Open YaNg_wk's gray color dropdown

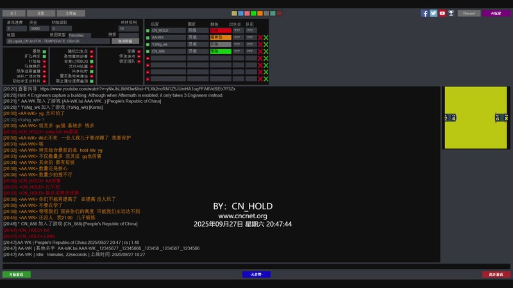click(x=221, y=44)
